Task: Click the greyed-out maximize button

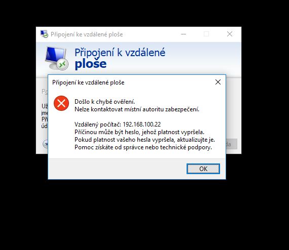Action: pos(206,34)
